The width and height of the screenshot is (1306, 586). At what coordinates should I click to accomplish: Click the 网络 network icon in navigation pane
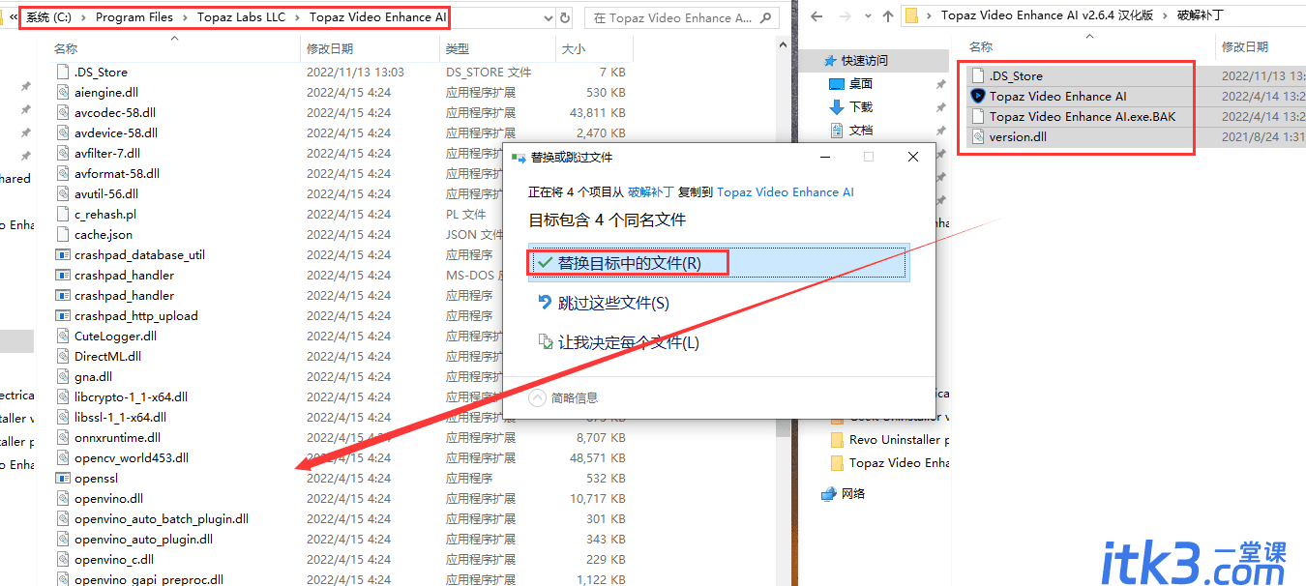pos(828,493)
